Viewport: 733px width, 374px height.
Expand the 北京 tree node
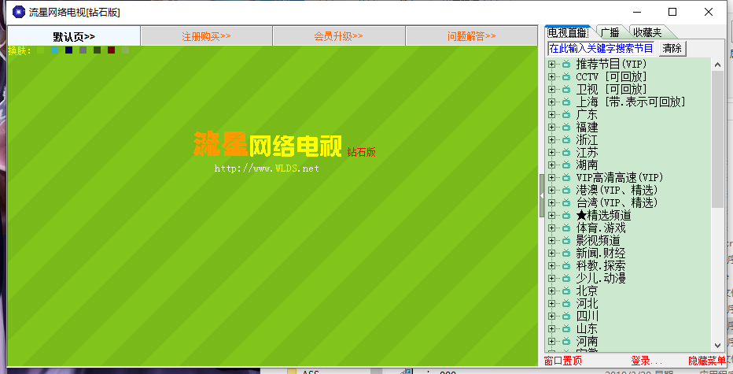(551, 291)
